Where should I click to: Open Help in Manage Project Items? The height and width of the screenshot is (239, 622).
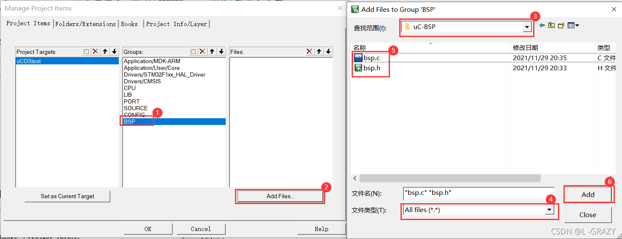(x=321, y=229)
